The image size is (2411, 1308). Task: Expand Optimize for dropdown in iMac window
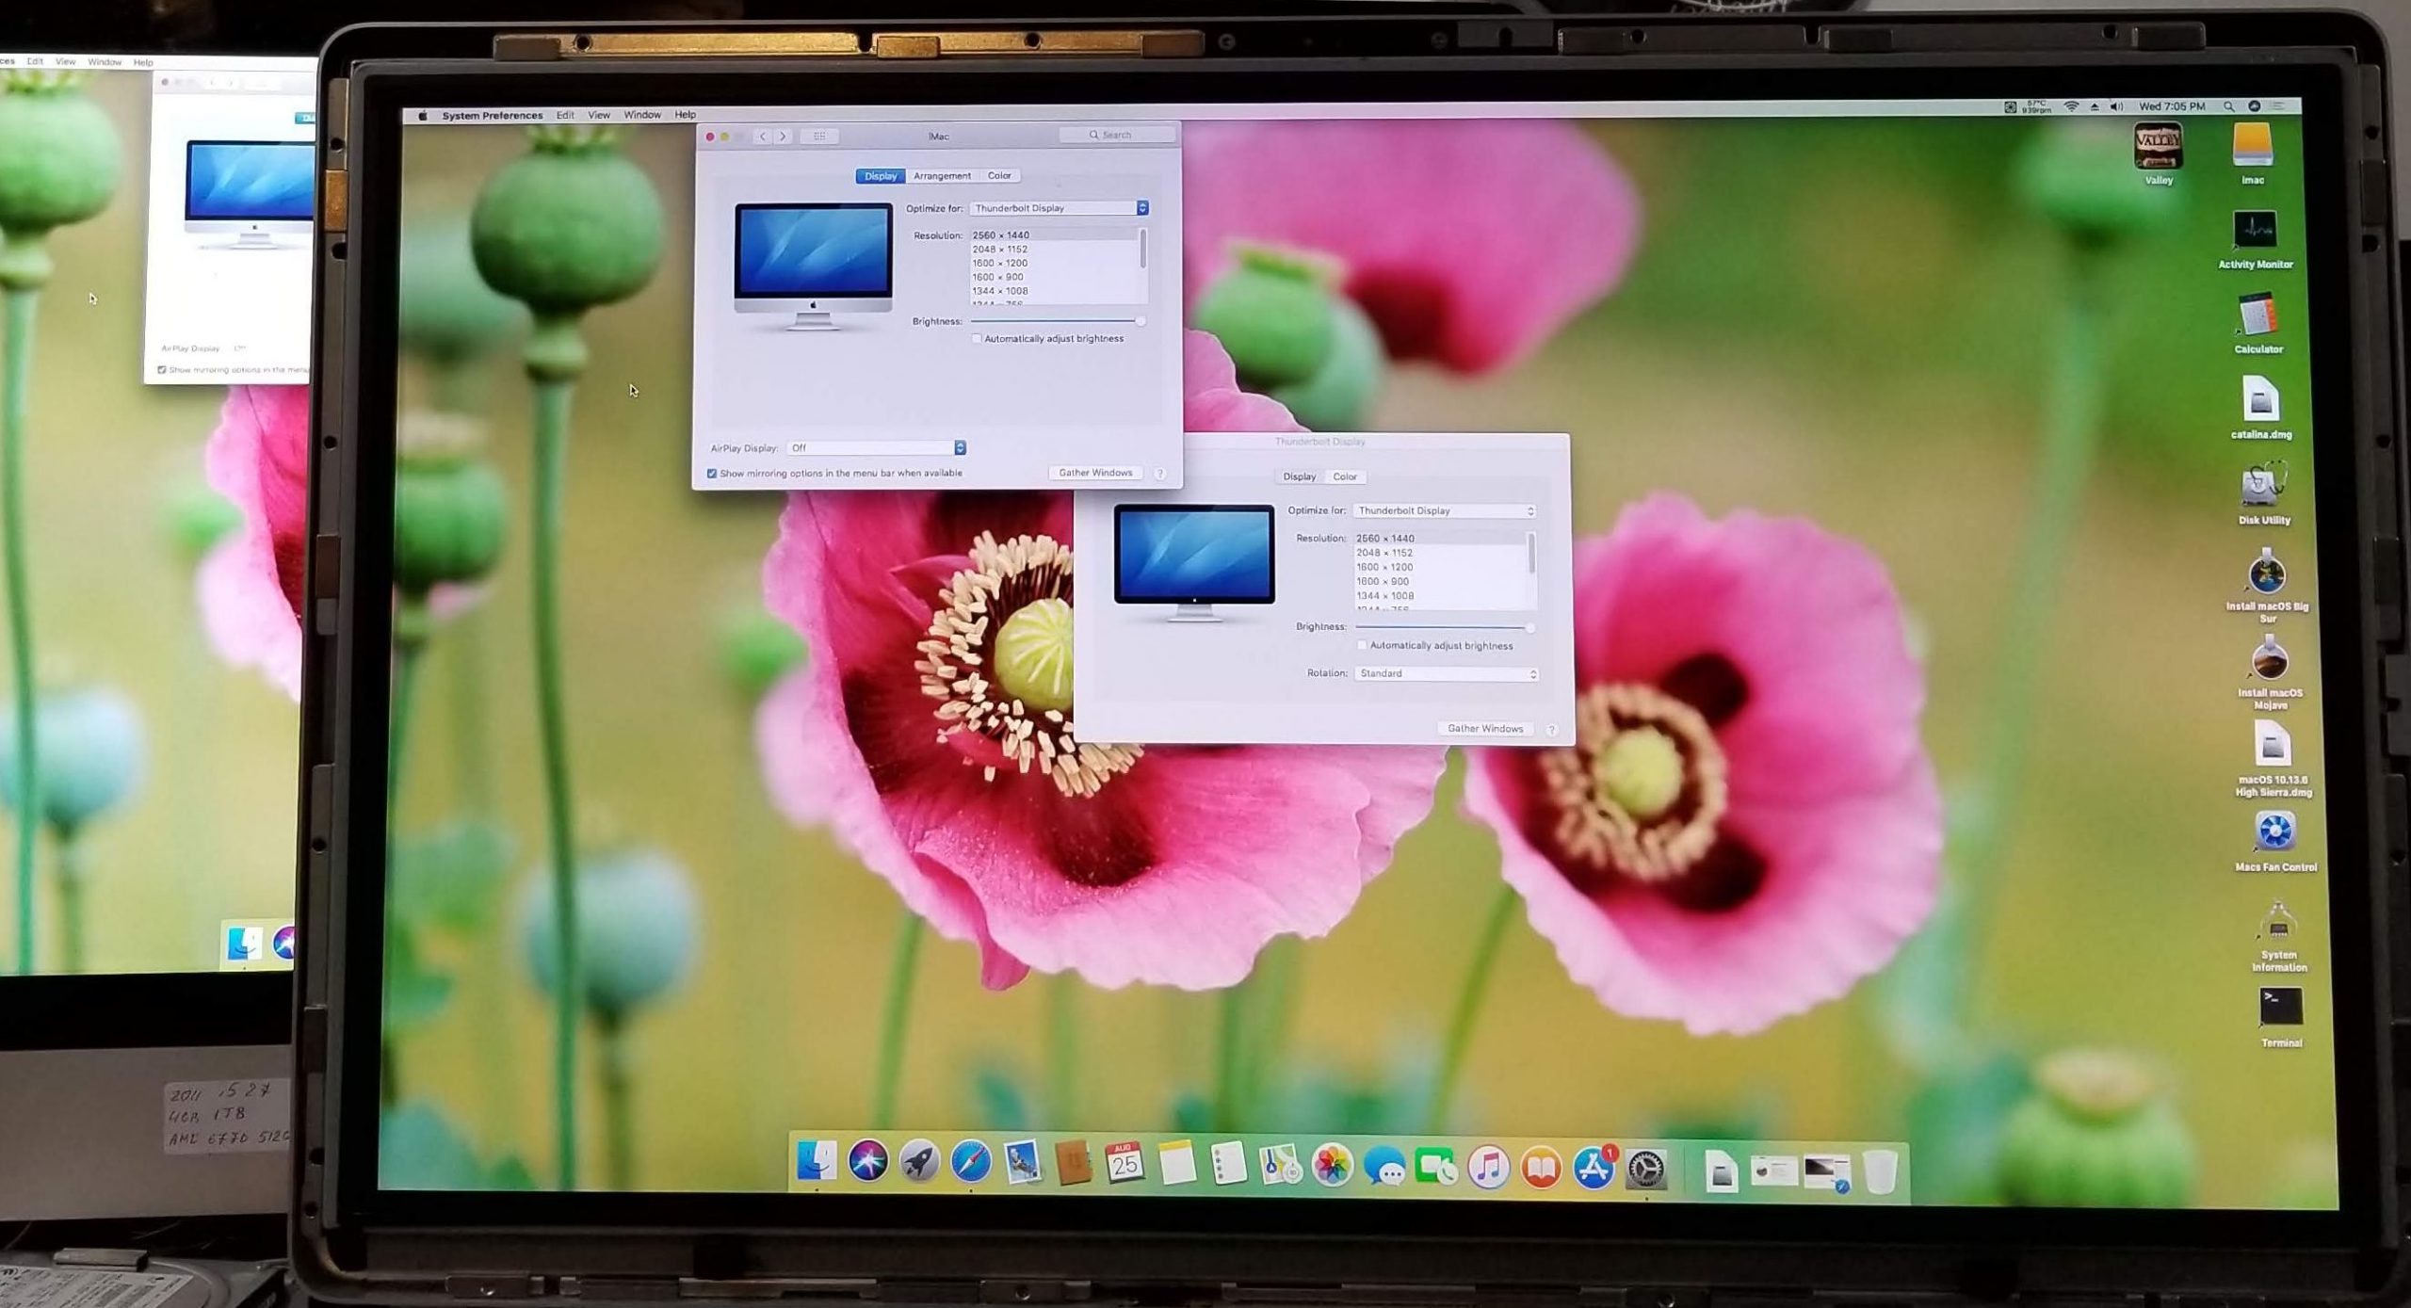[x=1059, y=208]
